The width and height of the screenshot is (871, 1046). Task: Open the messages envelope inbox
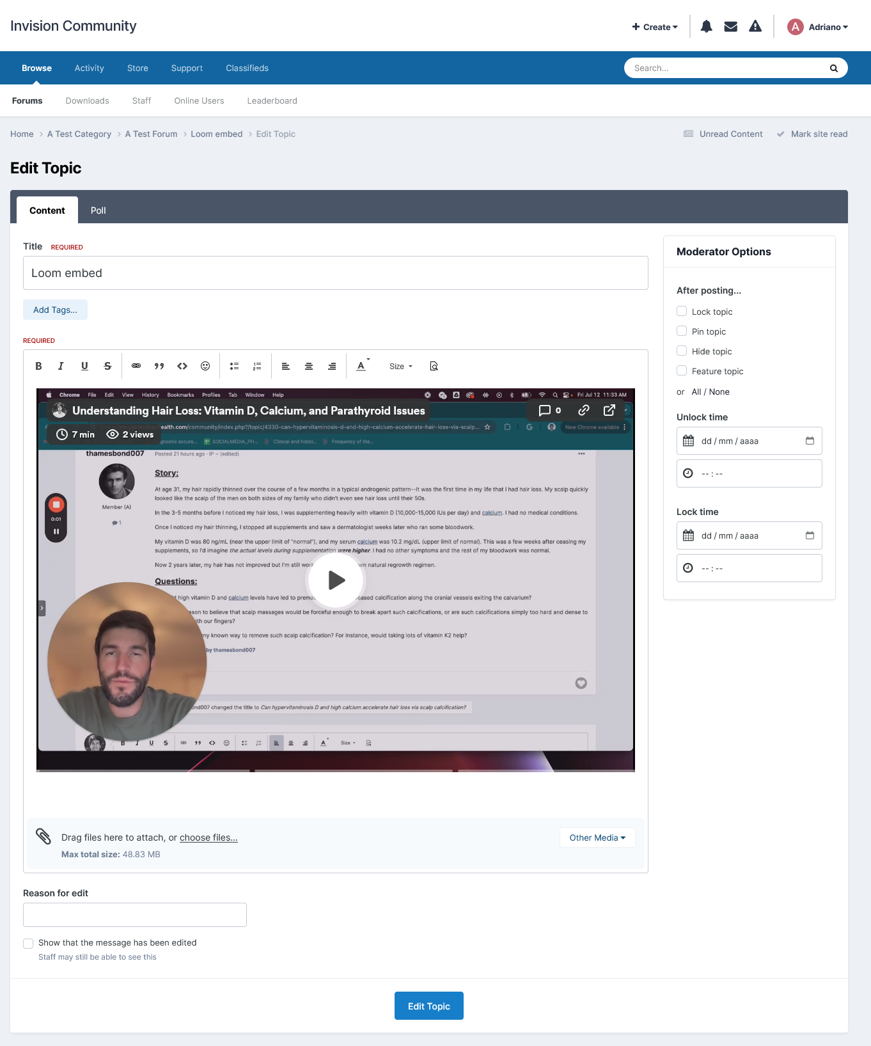(x=731, y=26)
